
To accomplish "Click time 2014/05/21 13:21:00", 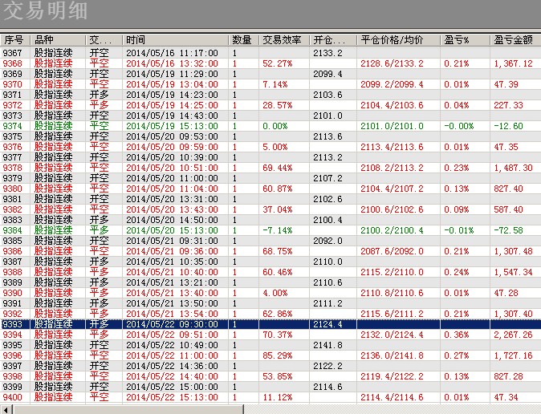I will [172, 282].
